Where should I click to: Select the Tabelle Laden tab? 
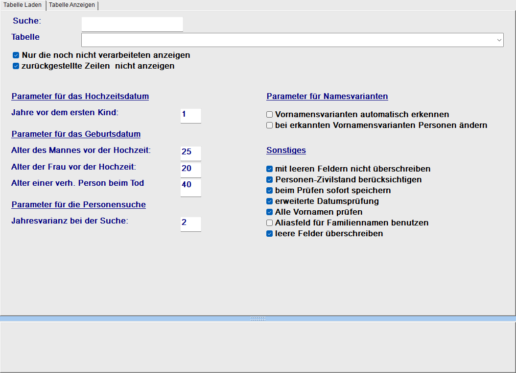[x=23, y=5]
